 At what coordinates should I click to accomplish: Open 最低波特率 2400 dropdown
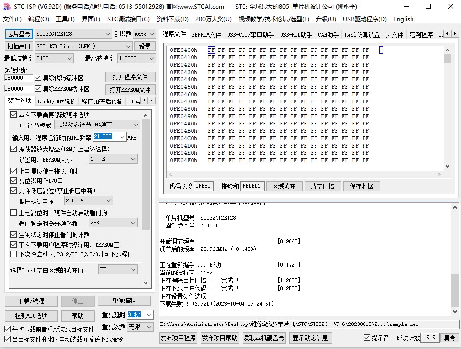(54, 58)
